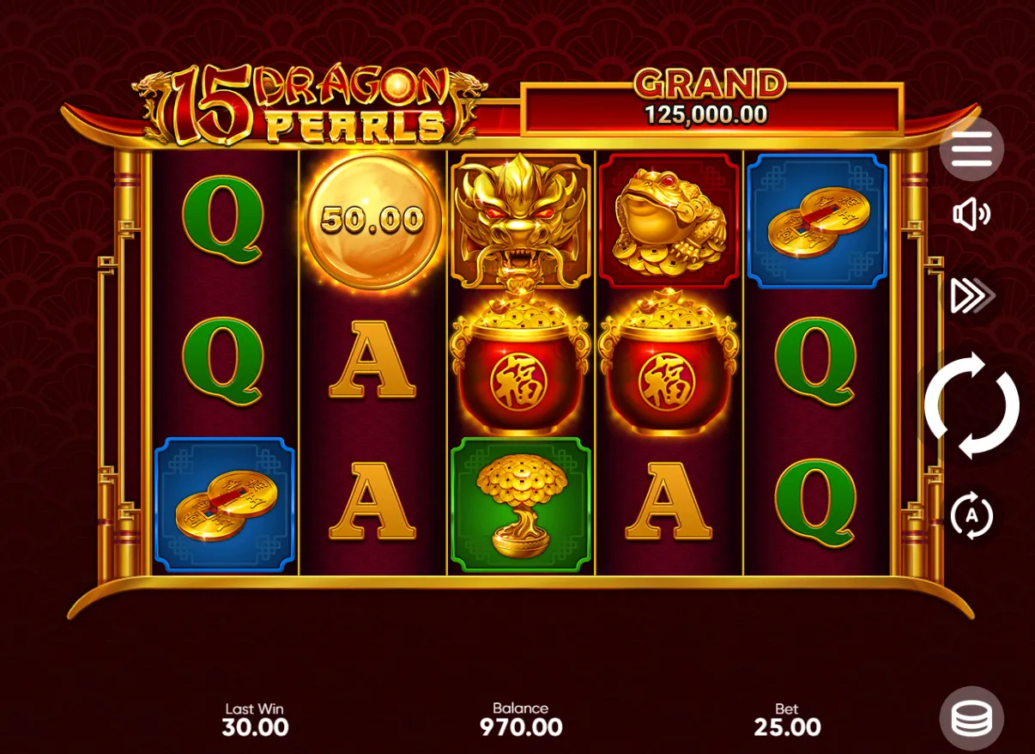Click the 50.00 gold pearl symbol

[x=372, y=221]
